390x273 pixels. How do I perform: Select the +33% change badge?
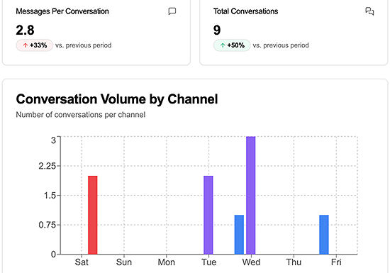click(35, 45)
